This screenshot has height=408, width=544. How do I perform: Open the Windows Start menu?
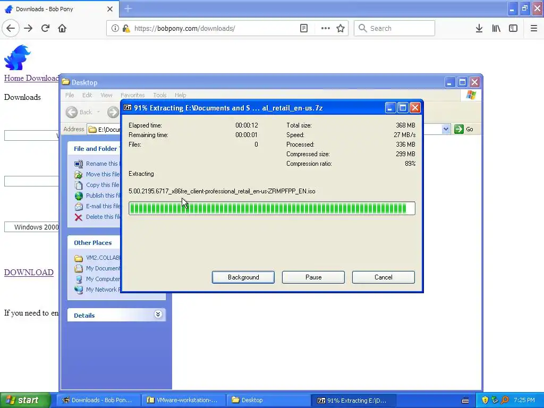25,400
